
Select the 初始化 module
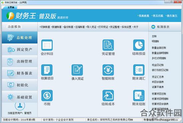(20, 85)
